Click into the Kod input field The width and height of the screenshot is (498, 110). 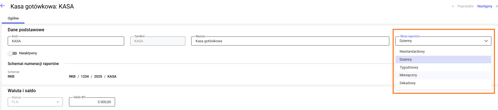[x=66, y=41]
